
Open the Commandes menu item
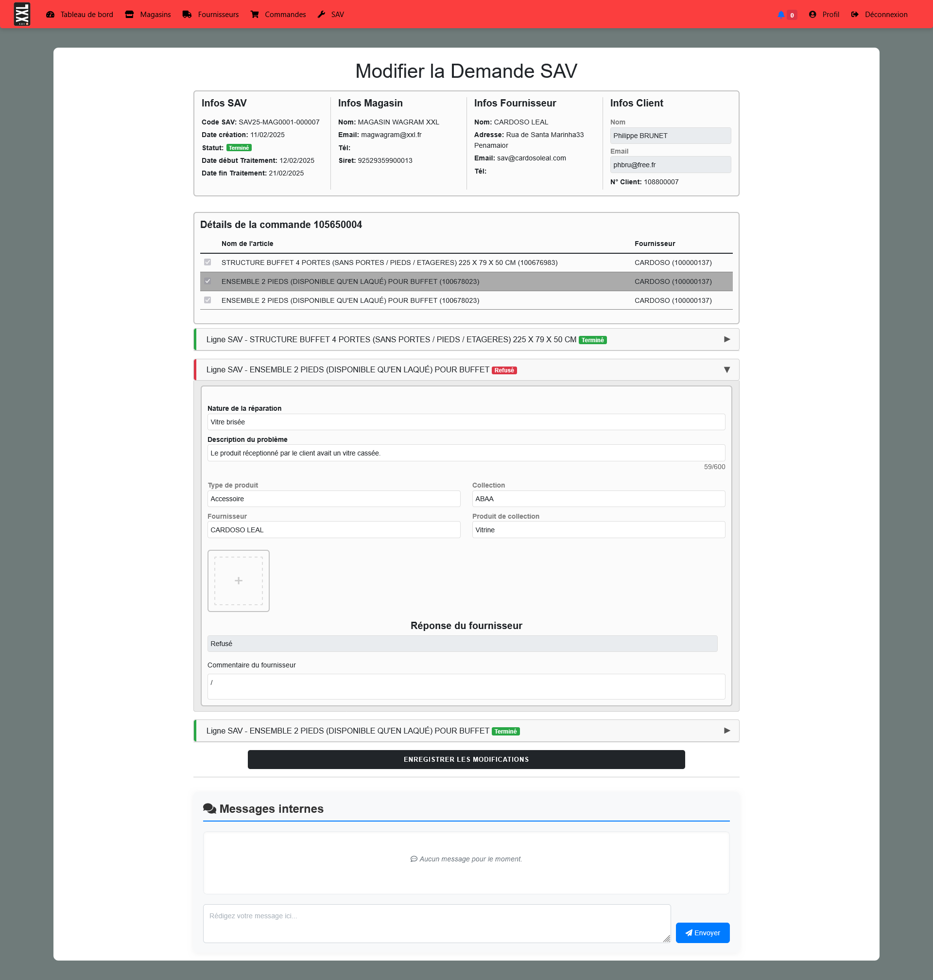tap(285, 15)
